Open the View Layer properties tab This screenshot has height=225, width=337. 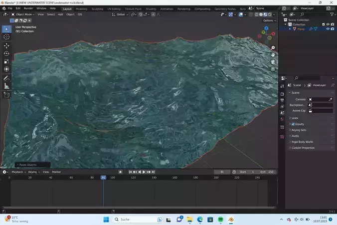(282, 106)
